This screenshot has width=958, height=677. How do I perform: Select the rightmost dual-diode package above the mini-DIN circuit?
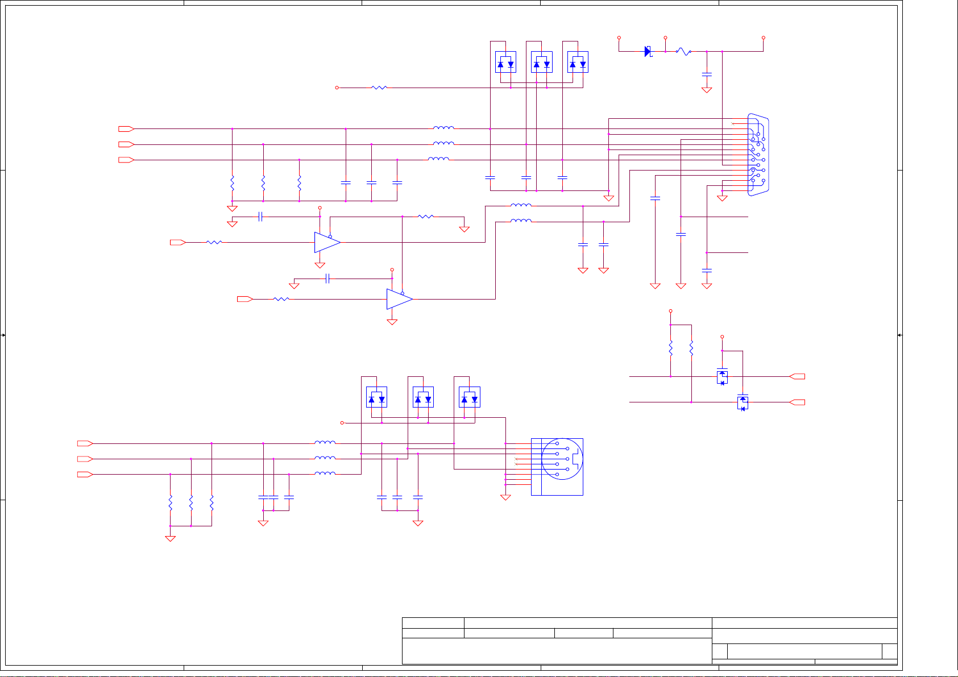(470, 397)
